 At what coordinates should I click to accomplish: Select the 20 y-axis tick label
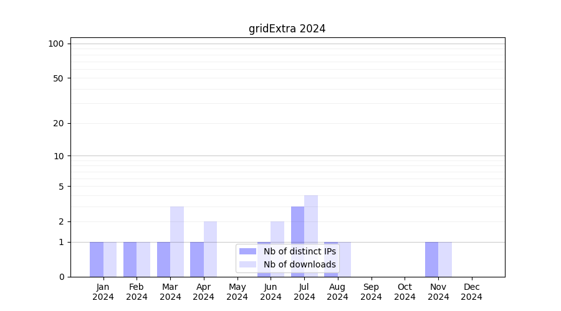tap(59, 123)
